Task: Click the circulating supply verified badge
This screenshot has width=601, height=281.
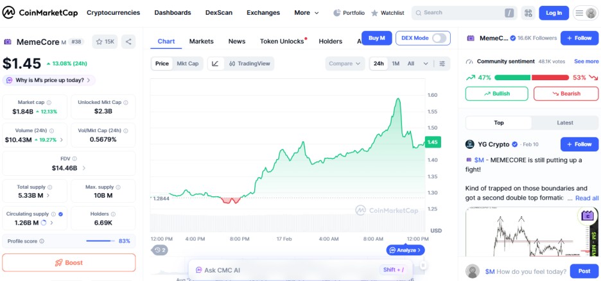Action: coord(60,214)
